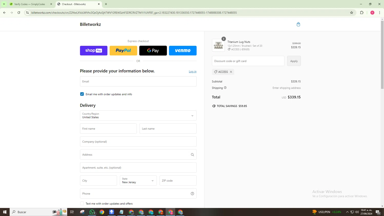Click the Windows taskbar search box
The height and width of the screenshot is (216, 384).
pyautogui.click(x=38, y=212)
